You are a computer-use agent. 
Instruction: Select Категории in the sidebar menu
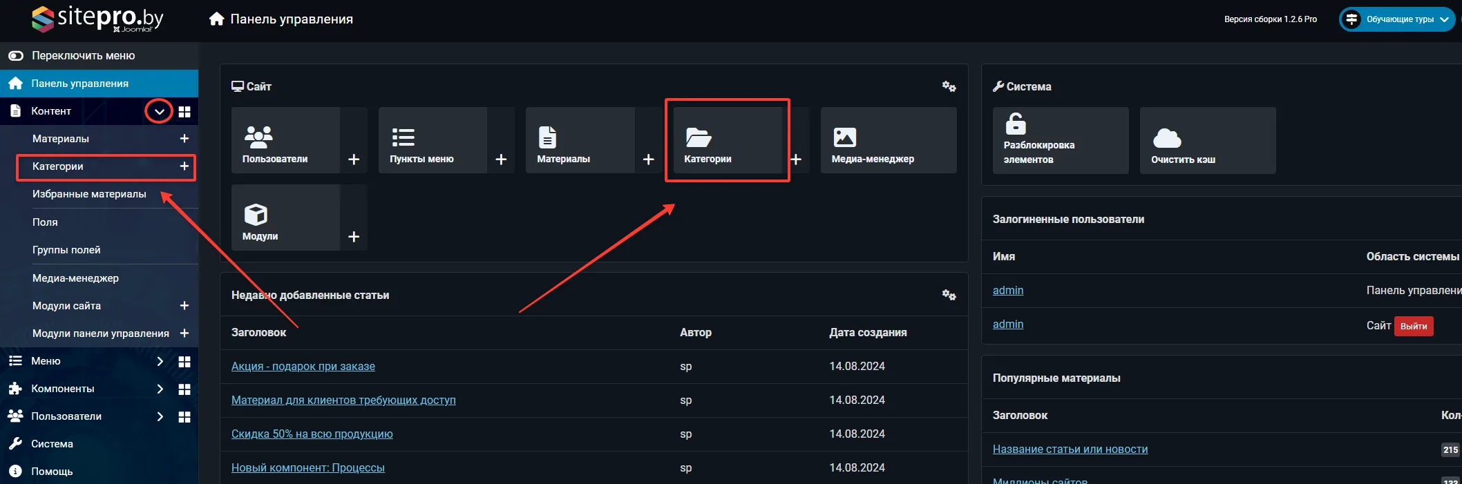[58, 166]
